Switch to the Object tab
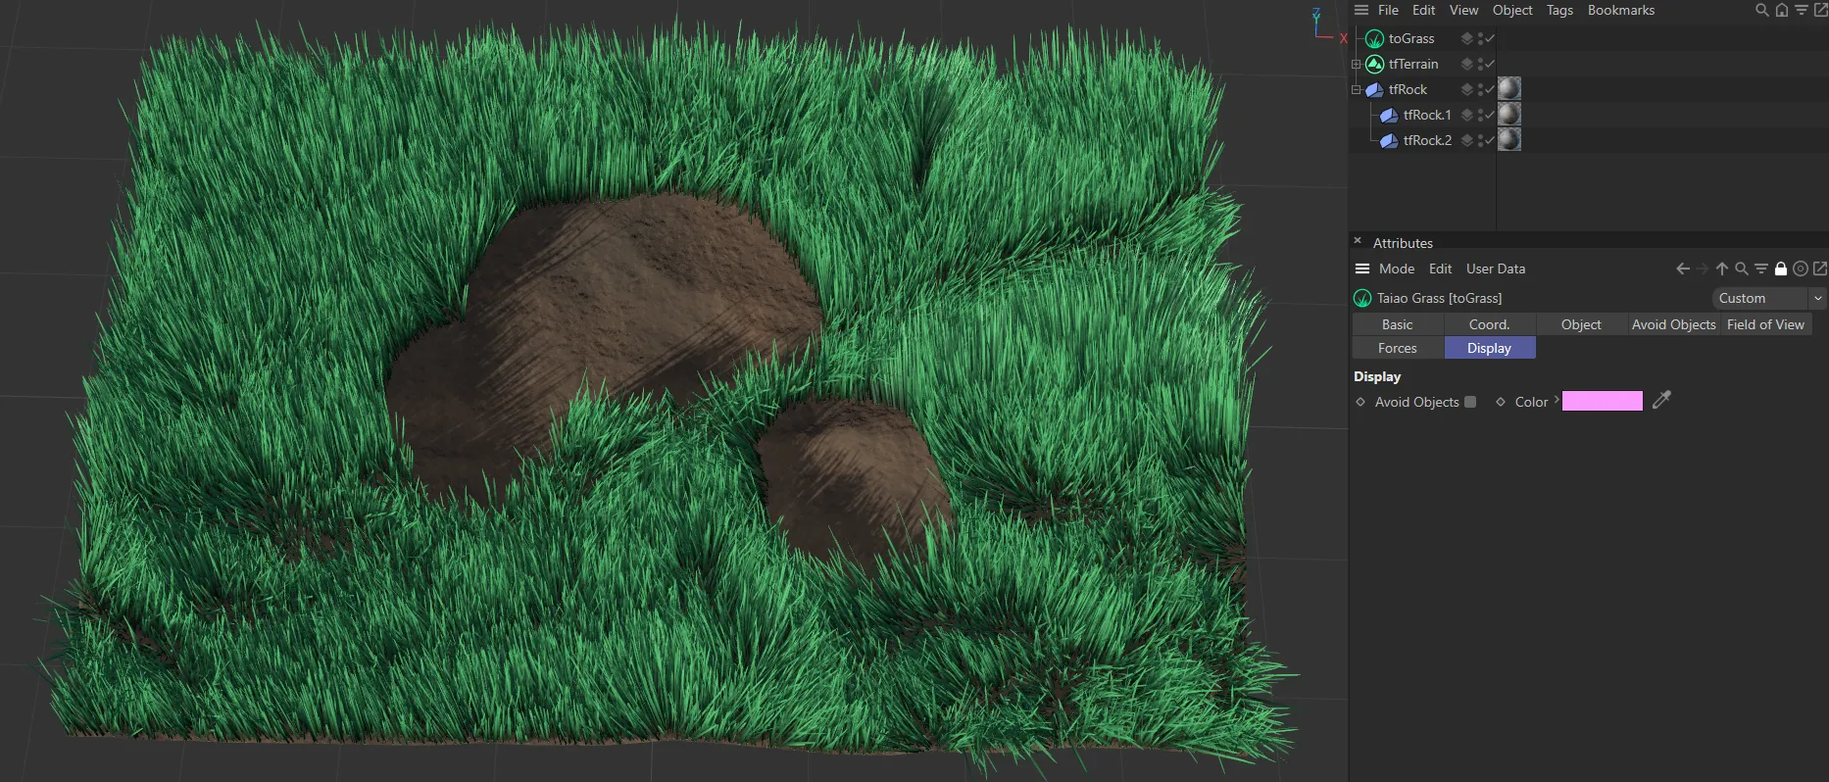The image size is (1829, 782). click(1581, 324)
